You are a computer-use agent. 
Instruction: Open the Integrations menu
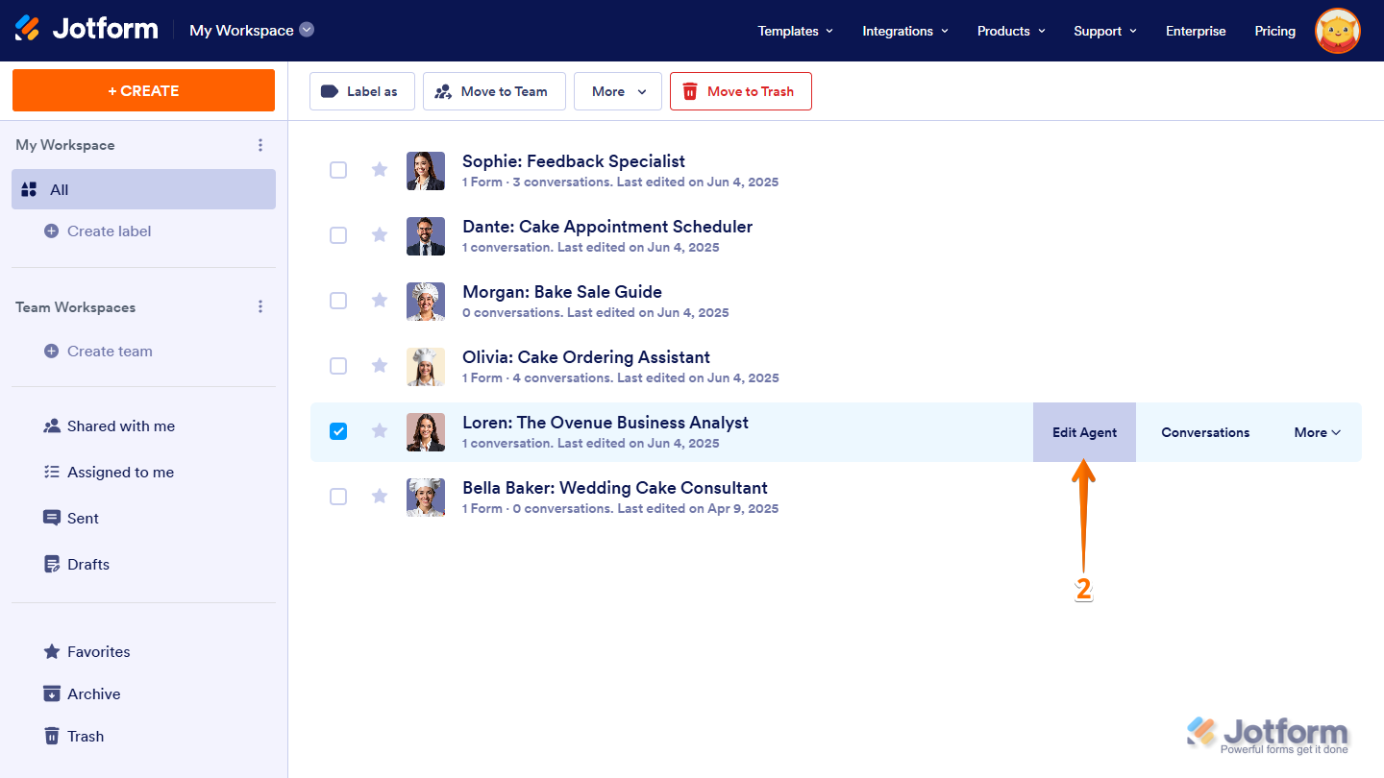[904, 31]
